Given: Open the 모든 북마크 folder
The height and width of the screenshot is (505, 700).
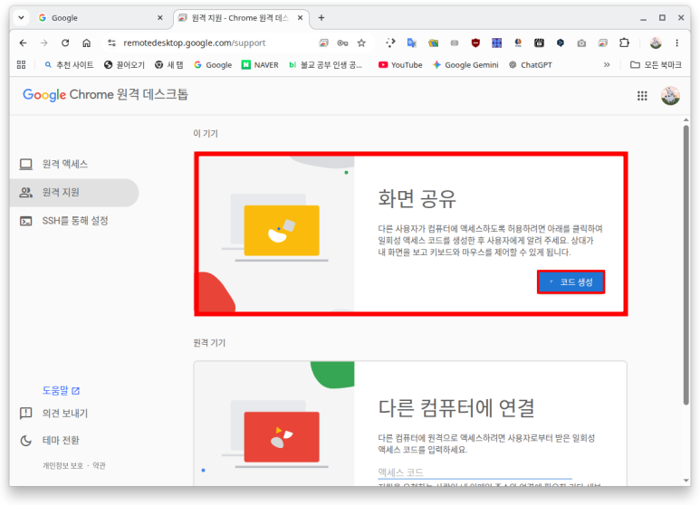Looking at the screenshot, I should [x=656, y=64].
